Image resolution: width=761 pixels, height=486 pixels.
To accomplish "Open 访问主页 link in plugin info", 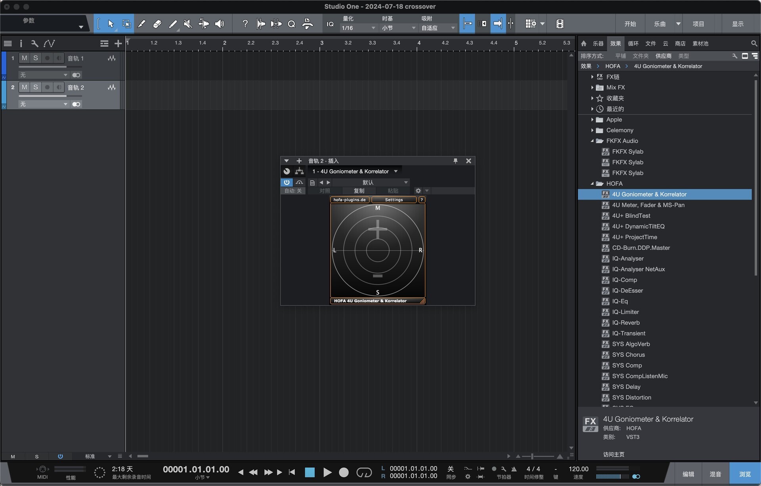I will pyautogui.click(x=614, y=454).
